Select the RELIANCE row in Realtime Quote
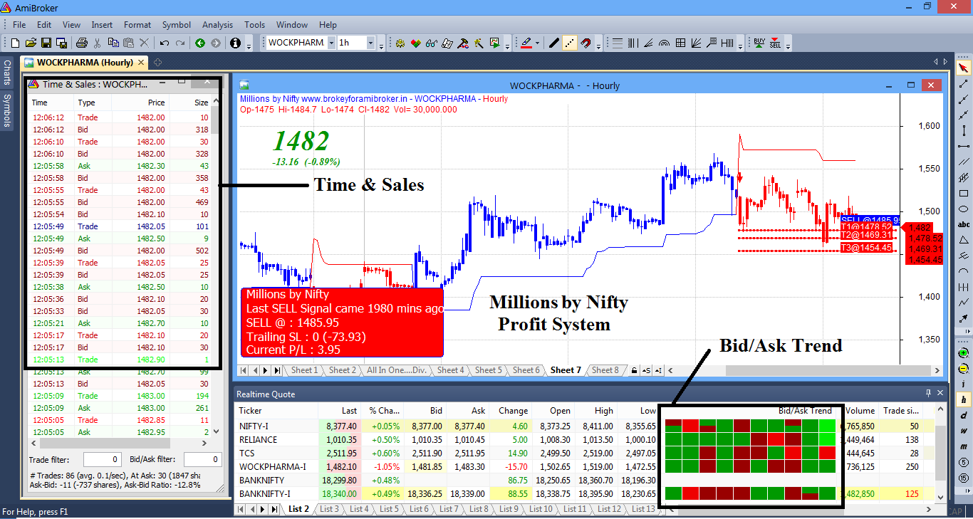 584,440
